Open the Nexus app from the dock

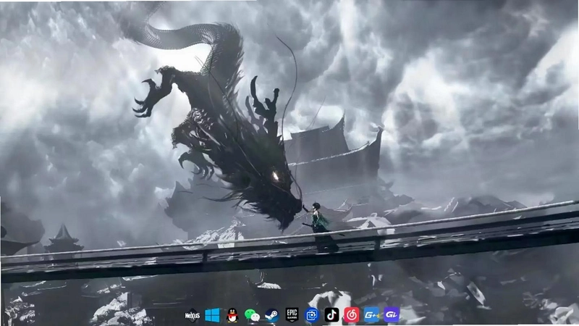coord(193,315)
